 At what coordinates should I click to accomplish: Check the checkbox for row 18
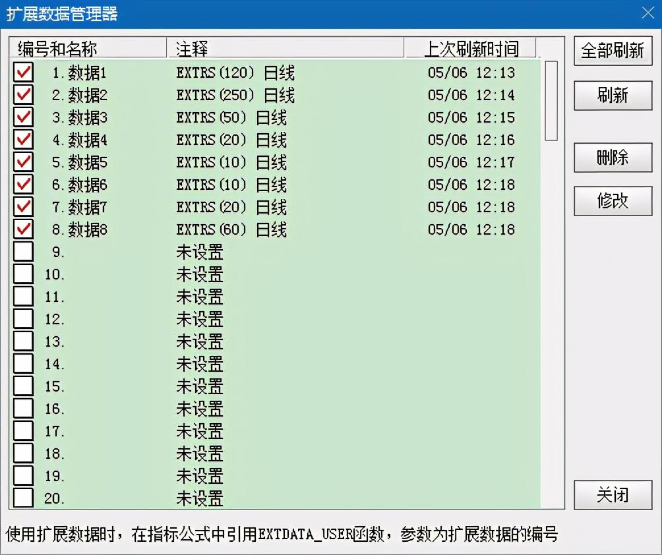(23, 453)
